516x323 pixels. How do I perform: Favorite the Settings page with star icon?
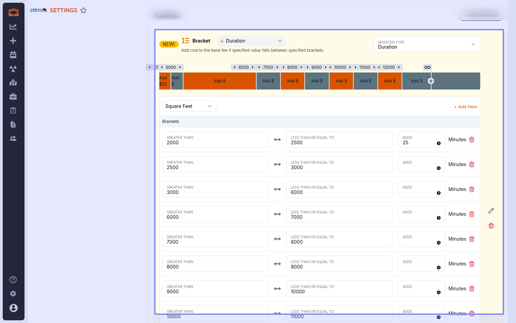pyautogui.click(x=83, y=10)
